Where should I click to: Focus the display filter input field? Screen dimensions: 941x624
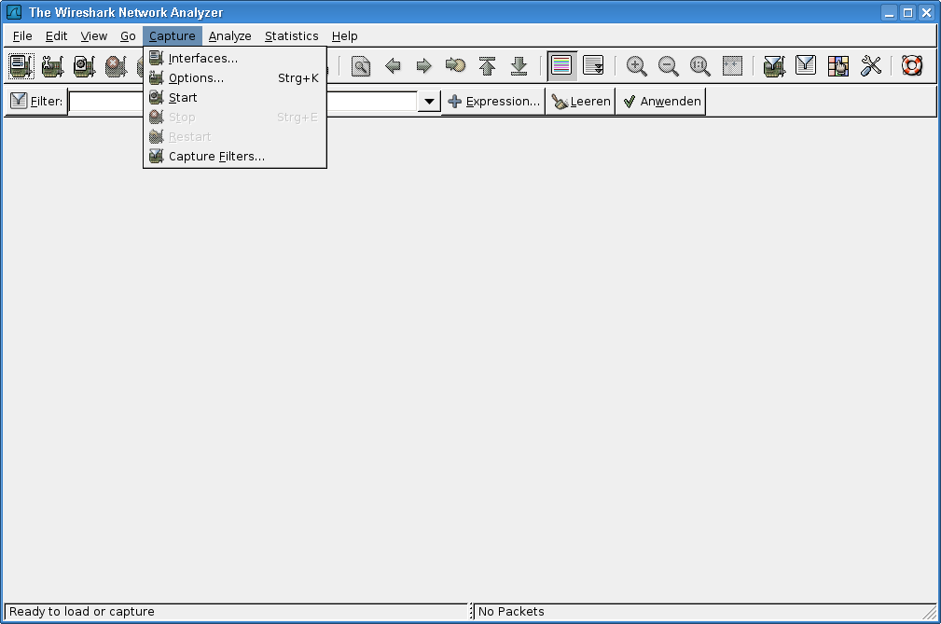pos(243,102)
